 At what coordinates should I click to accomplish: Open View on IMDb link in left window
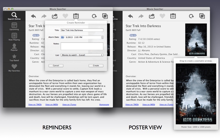(52, 105)
